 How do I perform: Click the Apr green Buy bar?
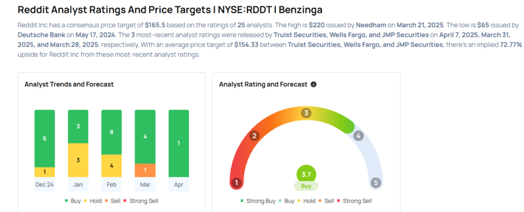tap(178, 143)
